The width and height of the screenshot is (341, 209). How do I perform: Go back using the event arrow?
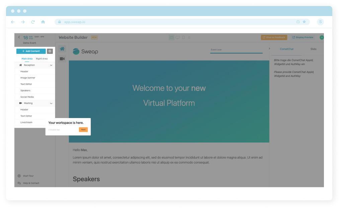tap(19, 37)
